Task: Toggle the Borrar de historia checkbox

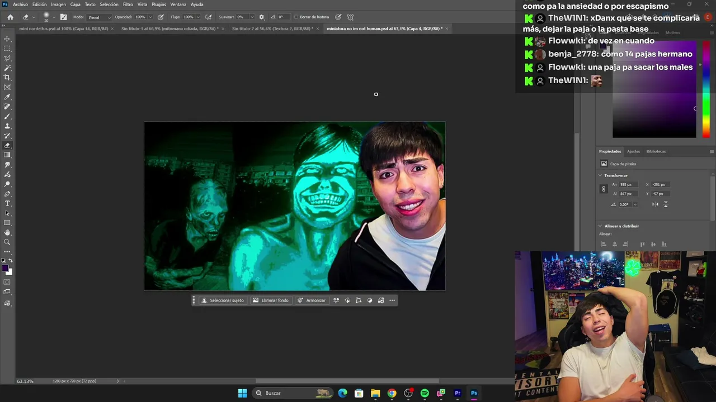Action: tap(296, 17)
